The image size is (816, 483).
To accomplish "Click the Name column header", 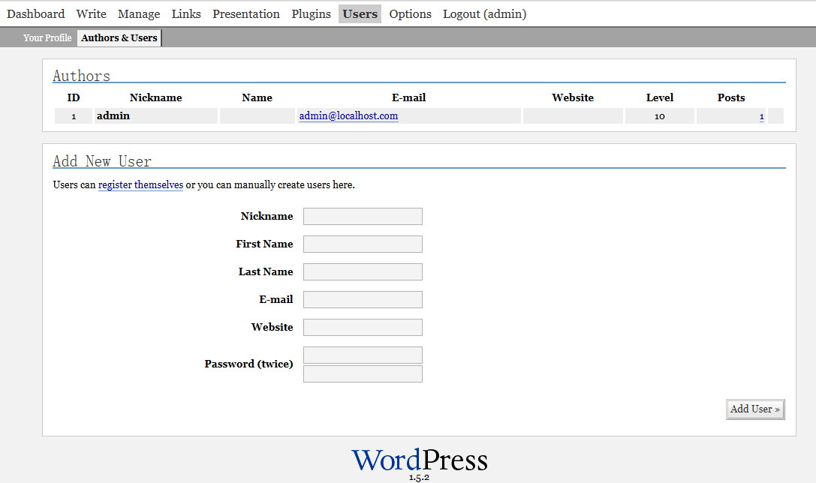I will click(x=257, y=97).
